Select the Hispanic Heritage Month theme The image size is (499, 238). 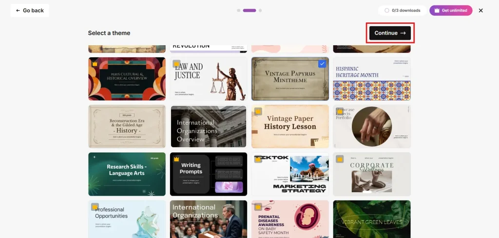[372, 79]
